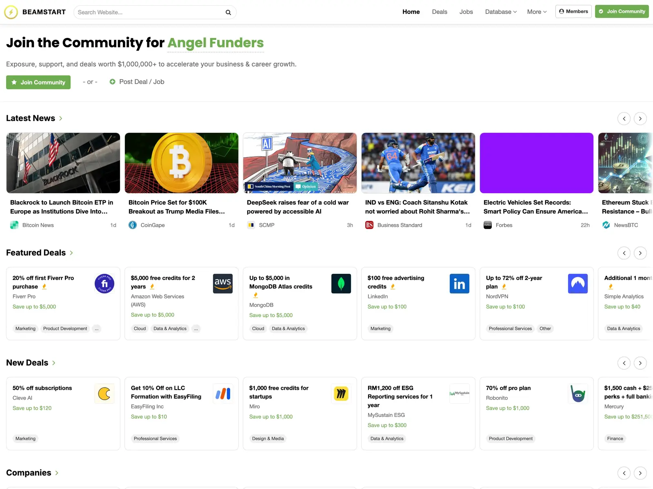Click the search magnifier icon
653x489 pixels.
228,12
